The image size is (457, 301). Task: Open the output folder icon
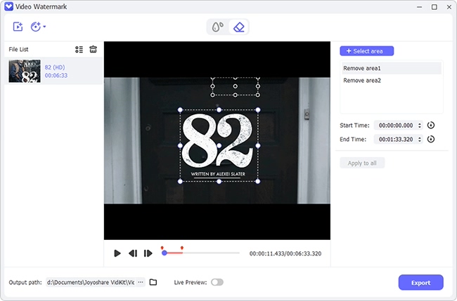pyautogui.click(x=153, y=282)
